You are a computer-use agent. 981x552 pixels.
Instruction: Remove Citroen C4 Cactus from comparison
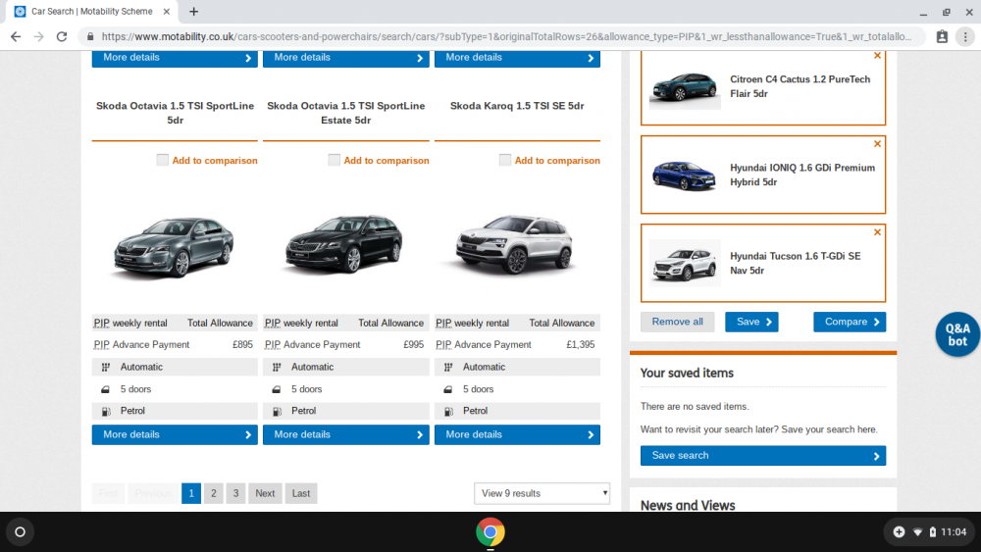tap(877, 56)
